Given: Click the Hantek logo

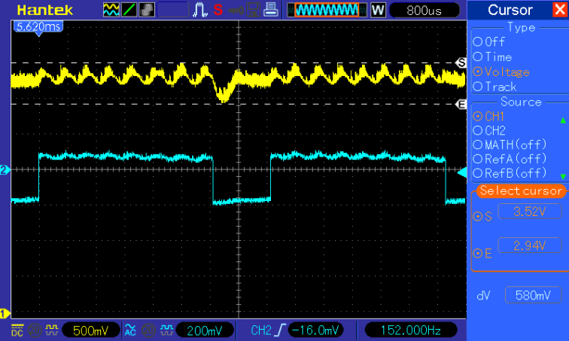Looking at the screenshot, I should click(45, 10).
